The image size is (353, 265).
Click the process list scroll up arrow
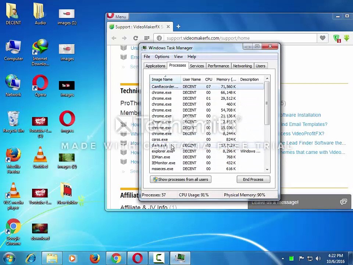tap(267, 78)
